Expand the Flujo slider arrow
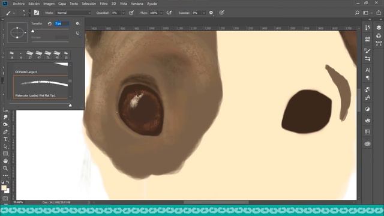The height and width of the screenshot is (216, 384). (161, 13)
